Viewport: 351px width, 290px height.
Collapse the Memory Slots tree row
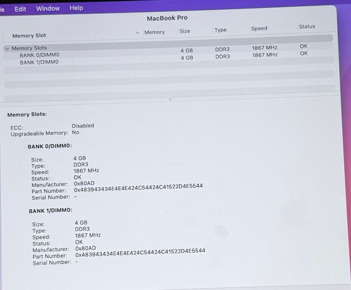7,49
